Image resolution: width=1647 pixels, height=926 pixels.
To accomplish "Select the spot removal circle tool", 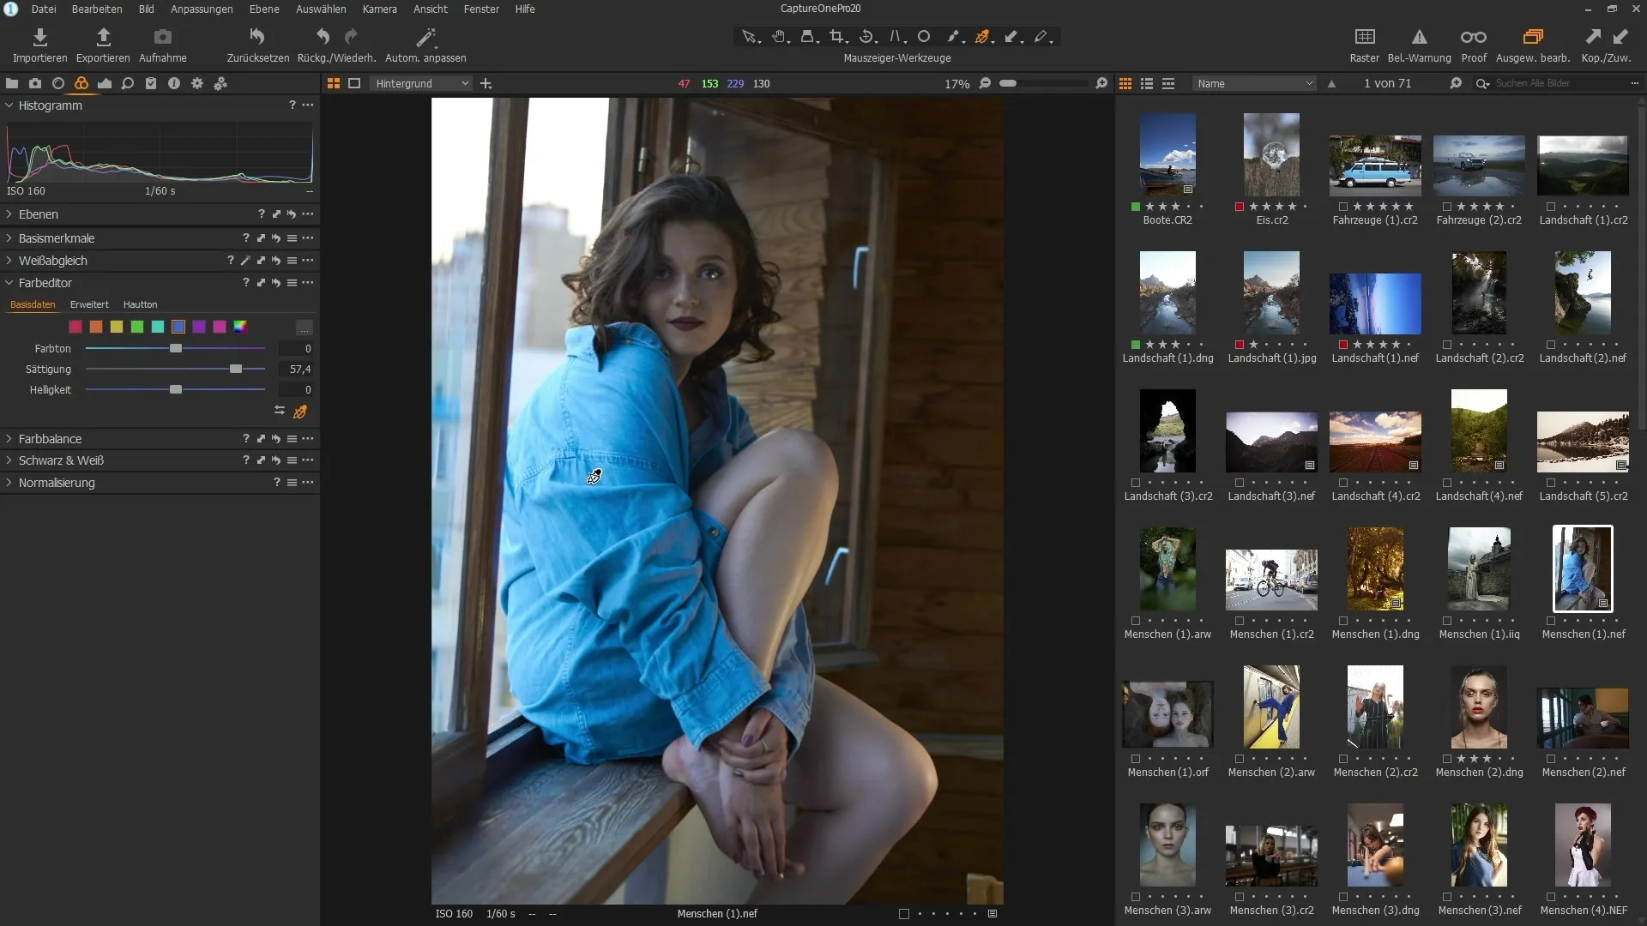I will tap(924, 37).
